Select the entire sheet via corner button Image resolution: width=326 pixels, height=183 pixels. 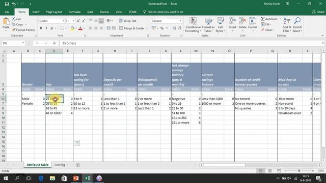(x=4, y=51)
